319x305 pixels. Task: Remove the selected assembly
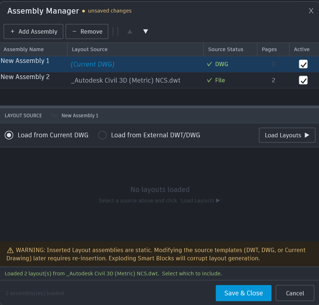[87, 31]
